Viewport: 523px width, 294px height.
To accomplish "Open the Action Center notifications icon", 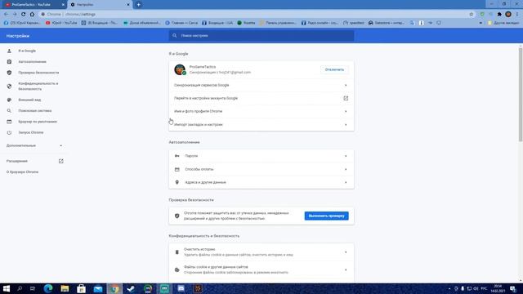I will click(x=513, y=288).
